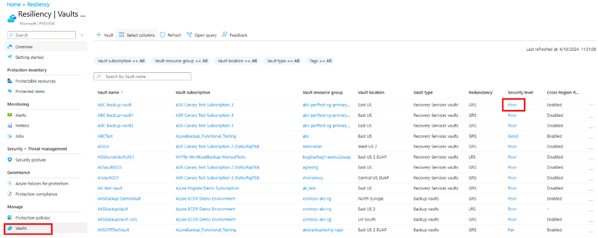The height and width of the screenshot is (238, 598).
Task: Open the Vault location filter
Action: tap(237, 61)
